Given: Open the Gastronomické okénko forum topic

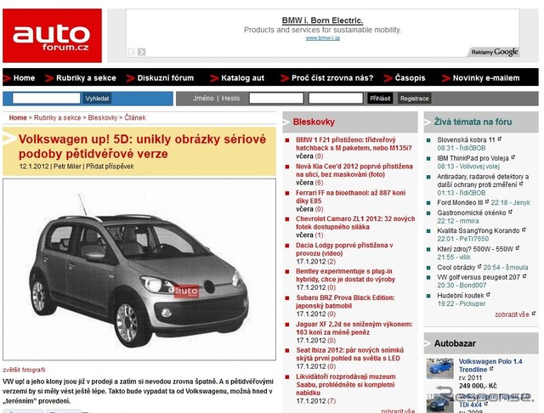Looking at the screenshot, I should pos(472,213).
